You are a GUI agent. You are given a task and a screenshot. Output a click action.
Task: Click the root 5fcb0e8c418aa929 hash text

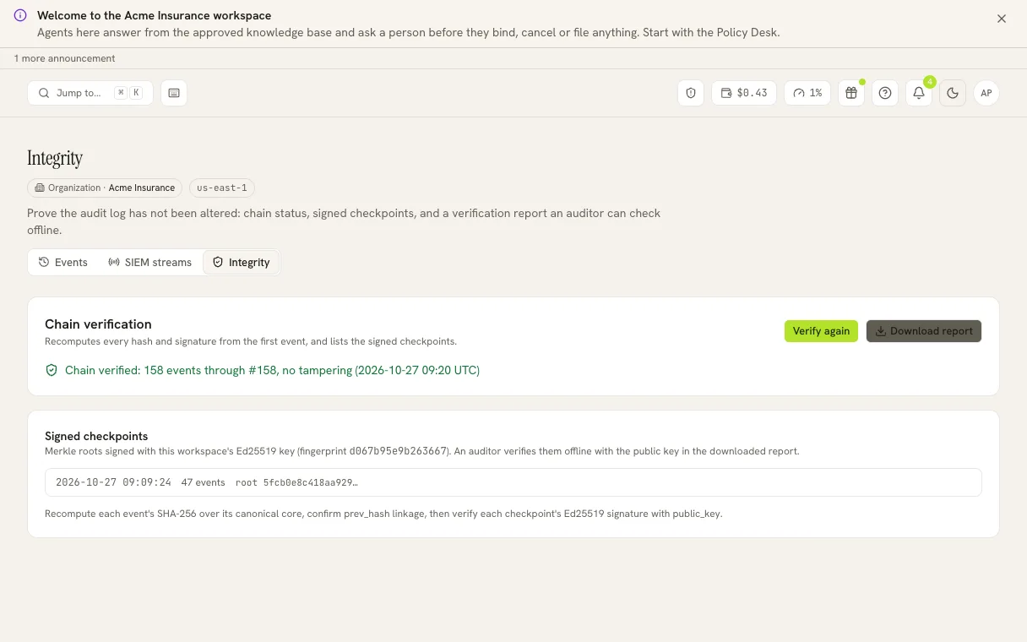click(x=296, y=482)
